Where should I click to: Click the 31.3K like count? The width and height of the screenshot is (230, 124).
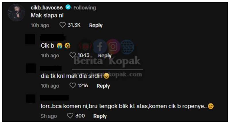tap(74, 25)
